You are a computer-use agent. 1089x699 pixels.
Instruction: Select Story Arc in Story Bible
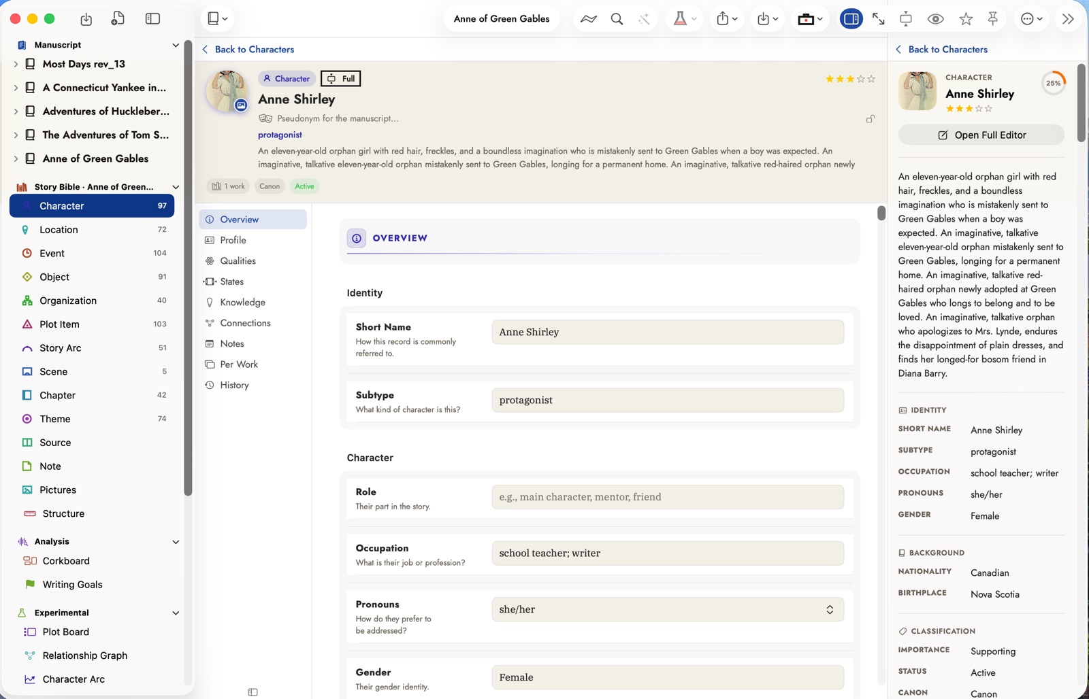tap(92, 348)
